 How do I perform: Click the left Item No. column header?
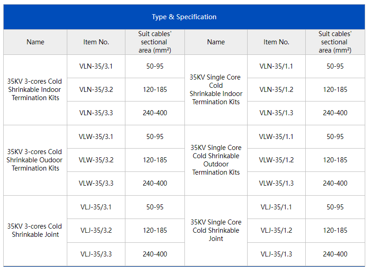click(96, 42)
